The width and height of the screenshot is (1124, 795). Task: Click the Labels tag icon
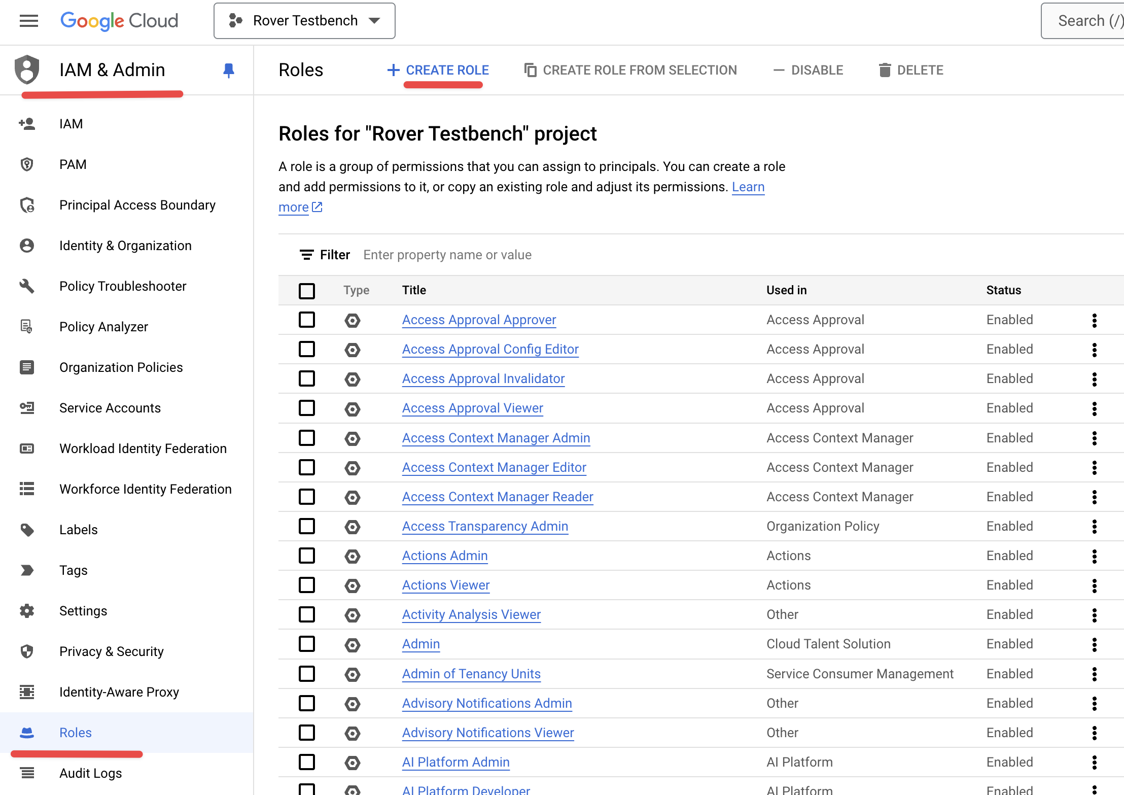coord(27,528)
